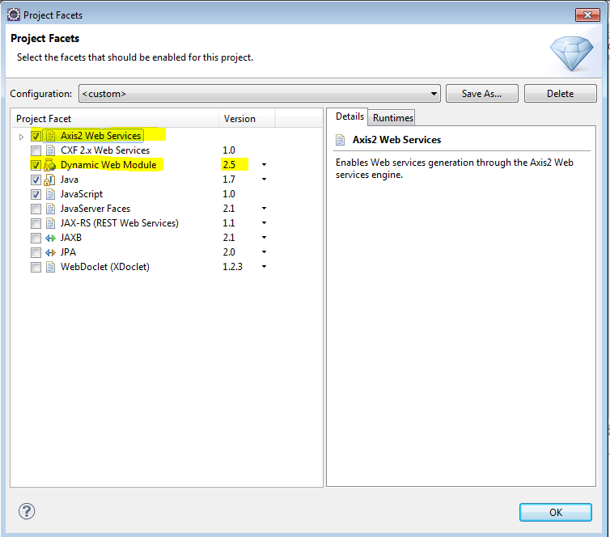This screenshot has width=610, height=537.
Task: Open the Configuration dropdown
Action: pyautogui.click(x=434, y=94)
